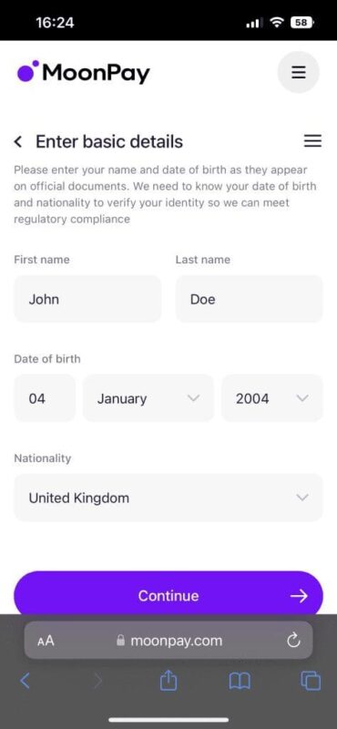Screen dimensions: 337x729
Task: Tap the Safari forward navigation arrow
Action: (x=97, y=682)
